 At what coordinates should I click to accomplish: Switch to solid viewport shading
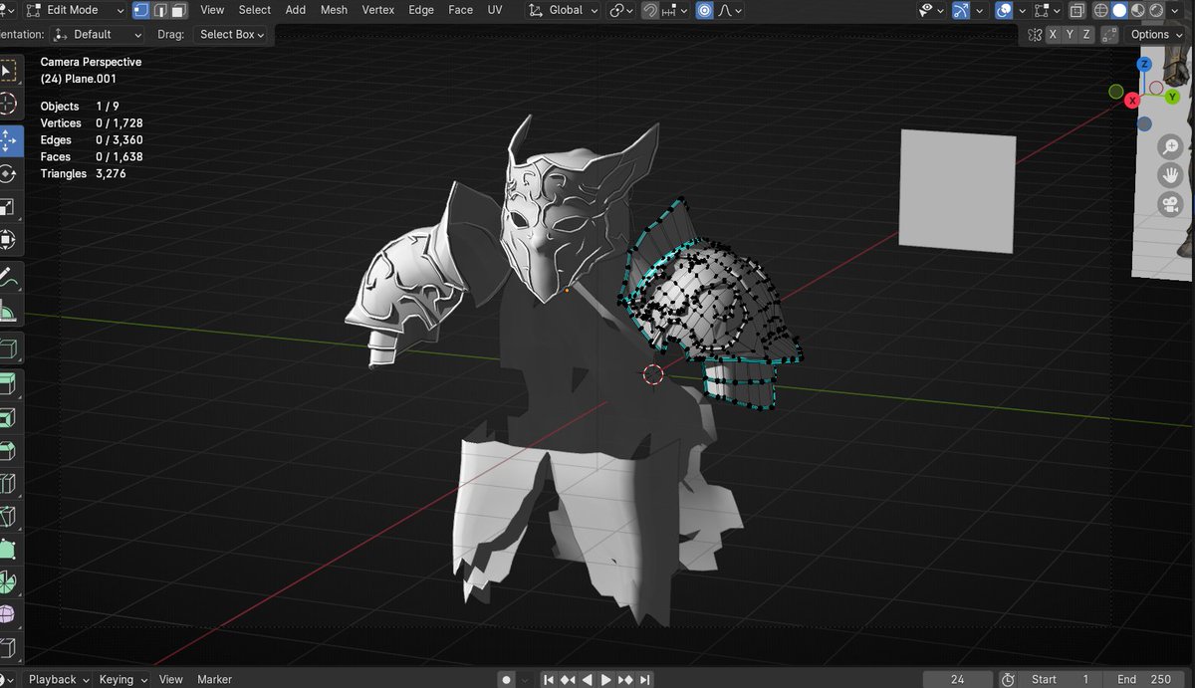coord(1120,10)
